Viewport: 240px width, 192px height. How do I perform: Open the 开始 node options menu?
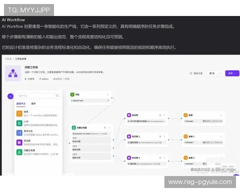coord(108,95)
